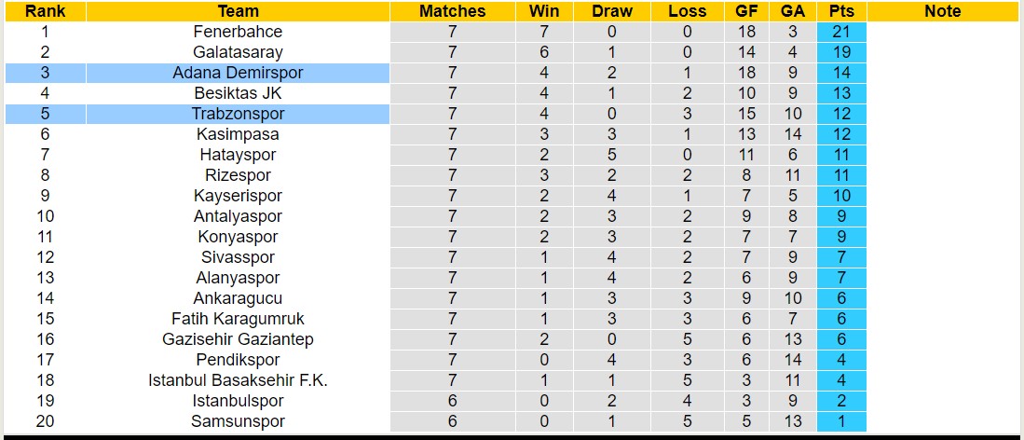Screen dimensions: 1024x440
Task: Click on Besiktas JK team name
Action: [x=238, y=93]
